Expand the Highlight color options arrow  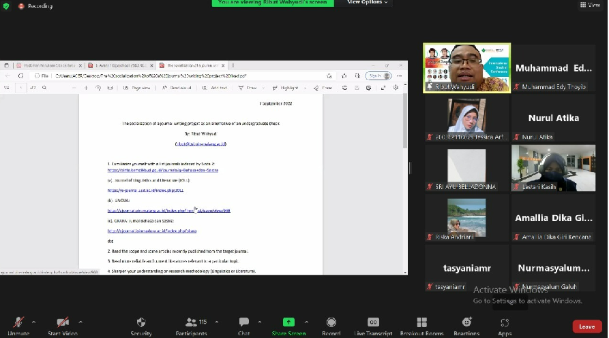pos(306,88)
